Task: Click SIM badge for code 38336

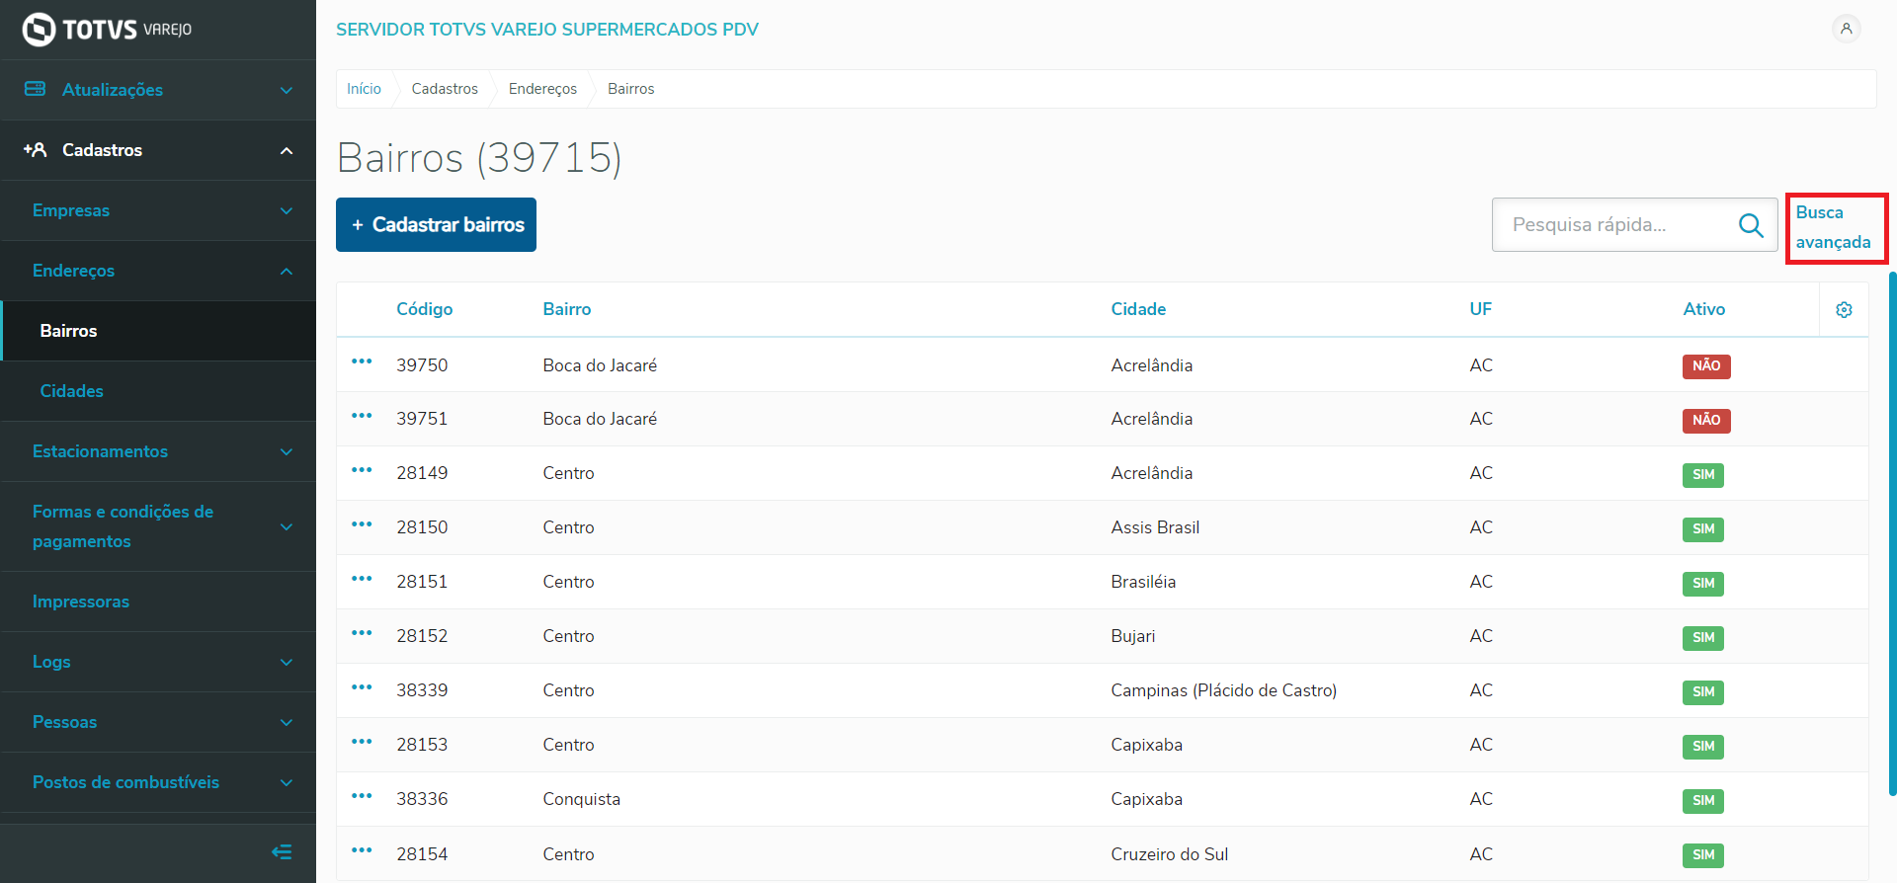Action: pyautogui.click(x=1703, y=801)
